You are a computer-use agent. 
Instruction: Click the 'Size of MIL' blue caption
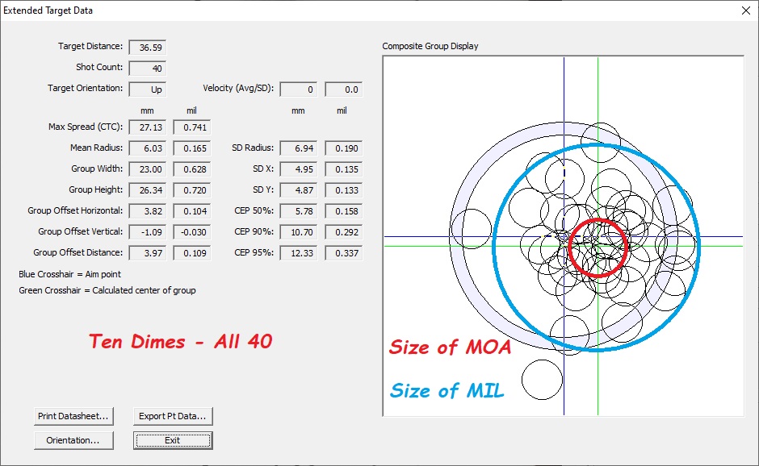447,390
